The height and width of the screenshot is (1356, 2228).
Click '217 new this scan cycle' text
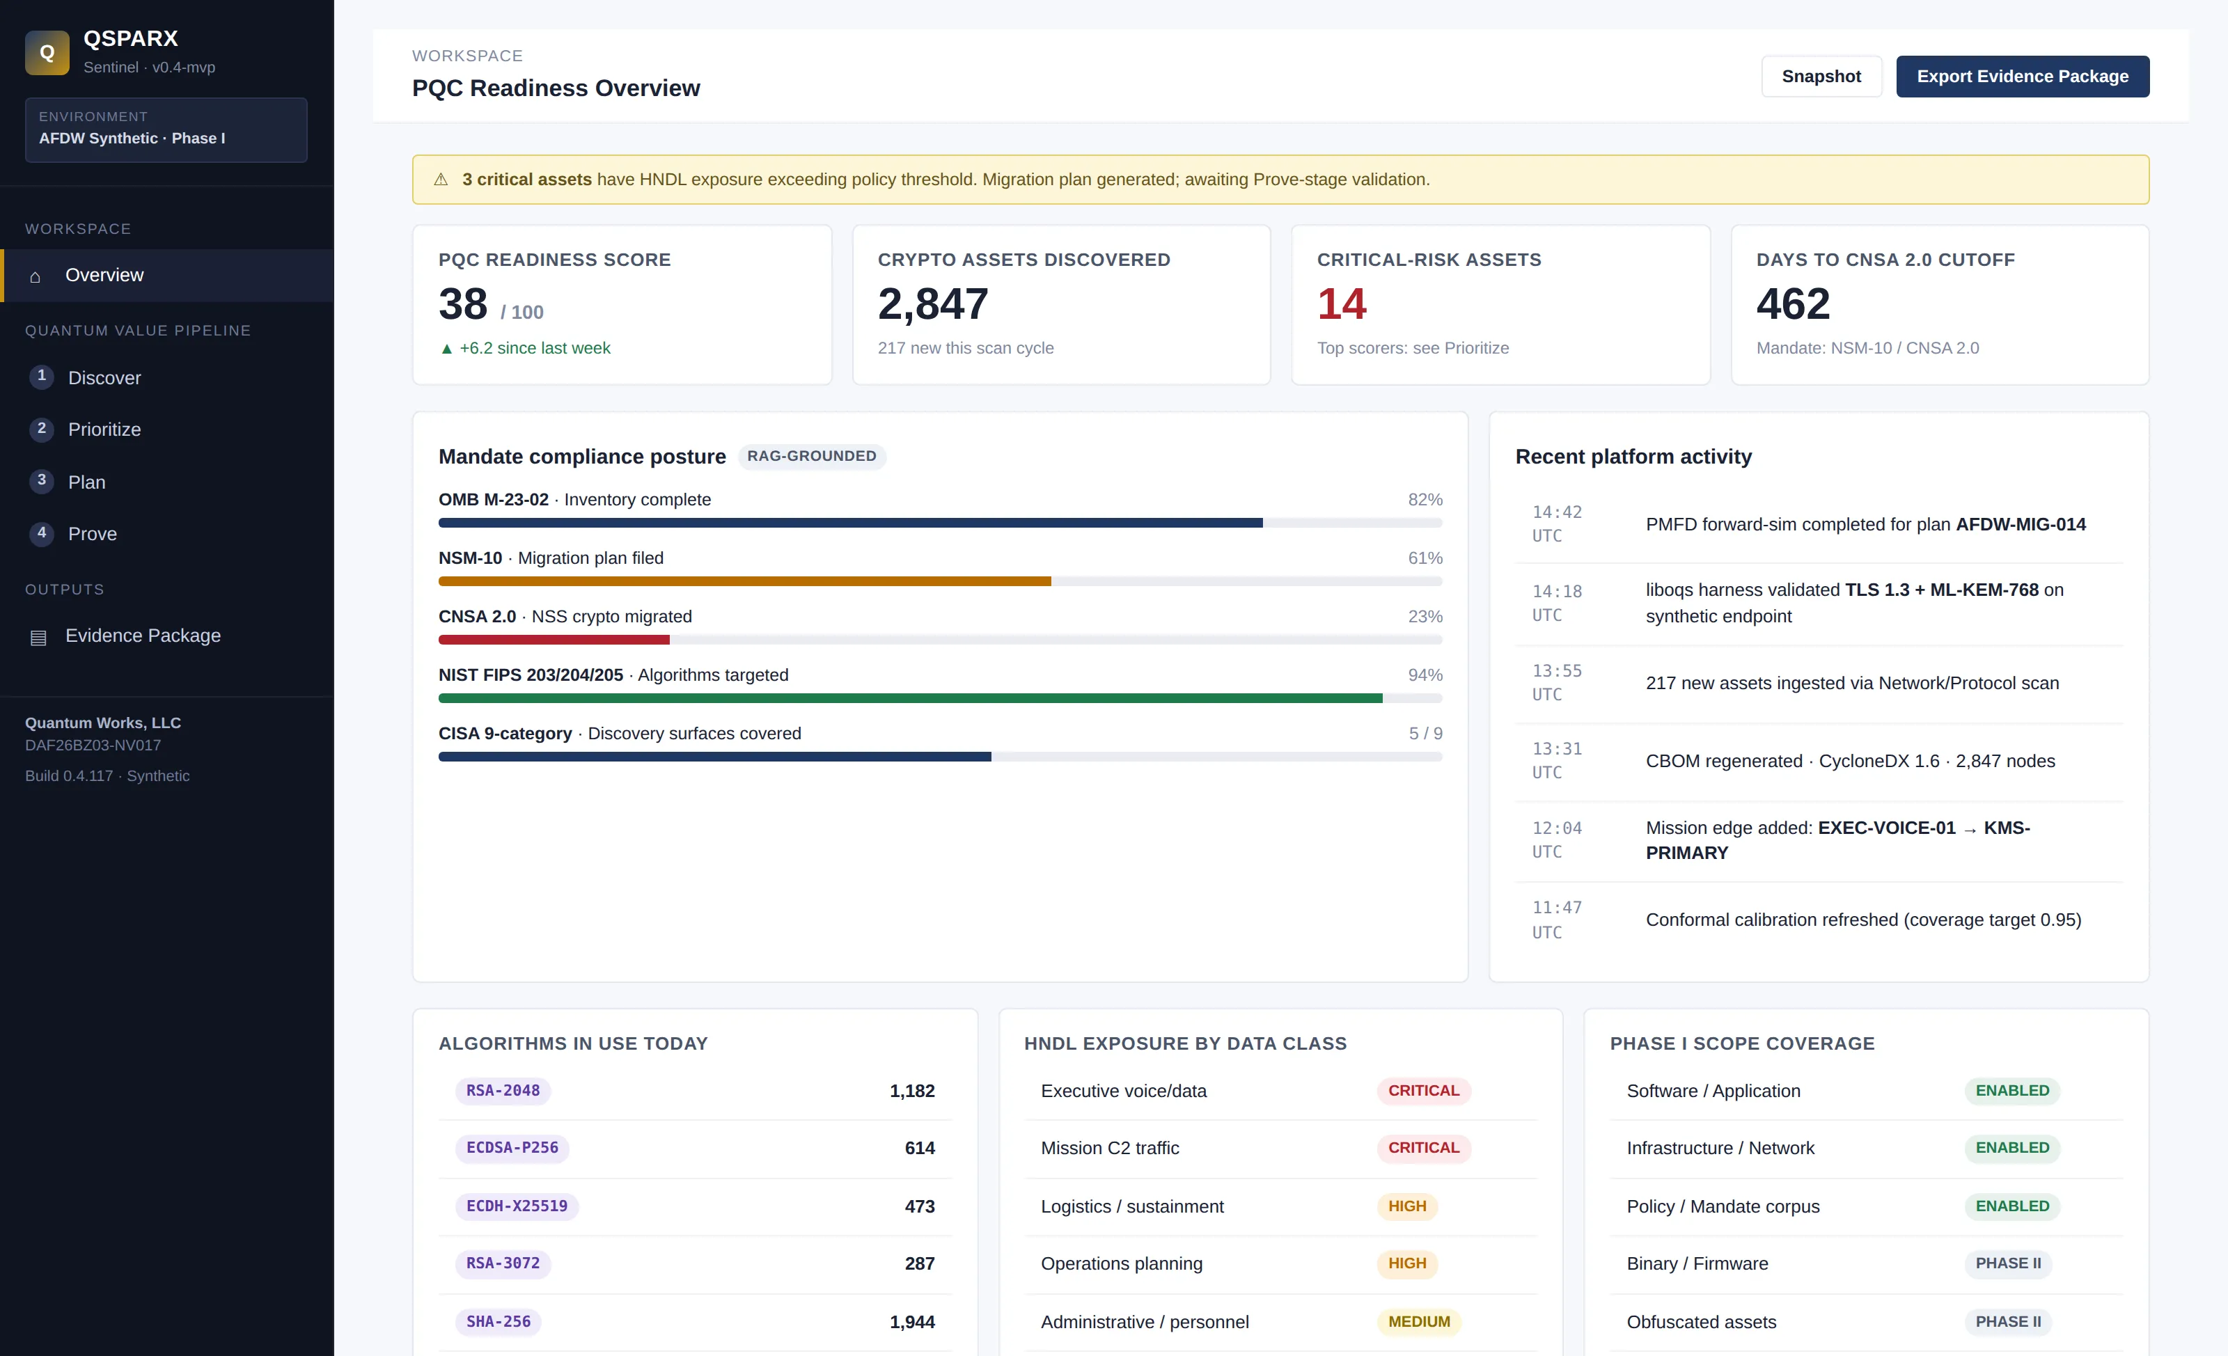point(965,349)
